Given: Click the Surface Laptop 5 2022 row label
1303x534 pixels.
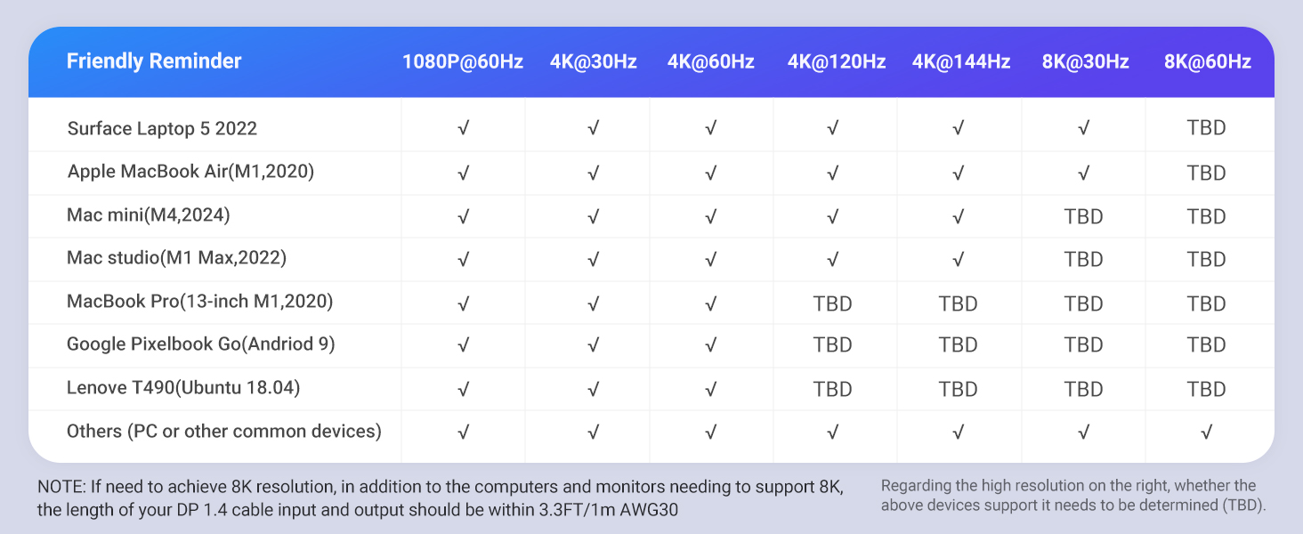Looking at the screenshot, I should tap(162, 129).
